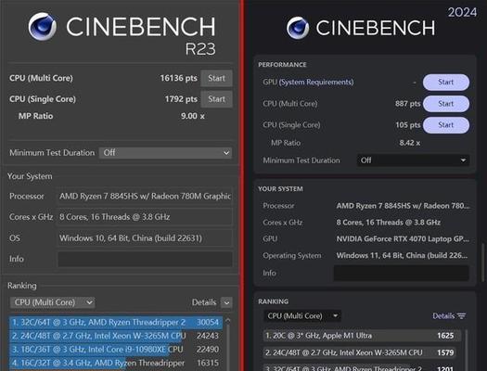This screenshot has height=371, width=487.
Task: Start the R23 CPU Single Core test
Action: 216,99
